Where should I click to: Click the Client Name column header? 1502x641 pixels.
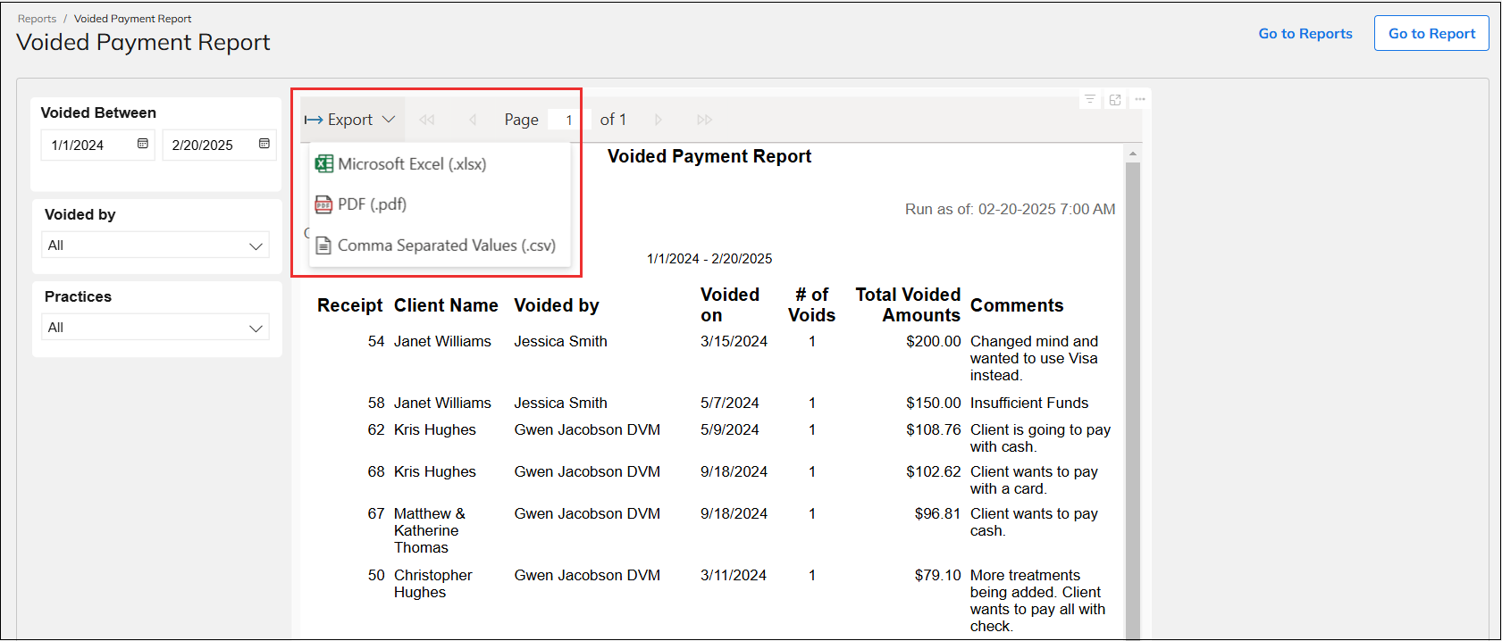(446, 305)
